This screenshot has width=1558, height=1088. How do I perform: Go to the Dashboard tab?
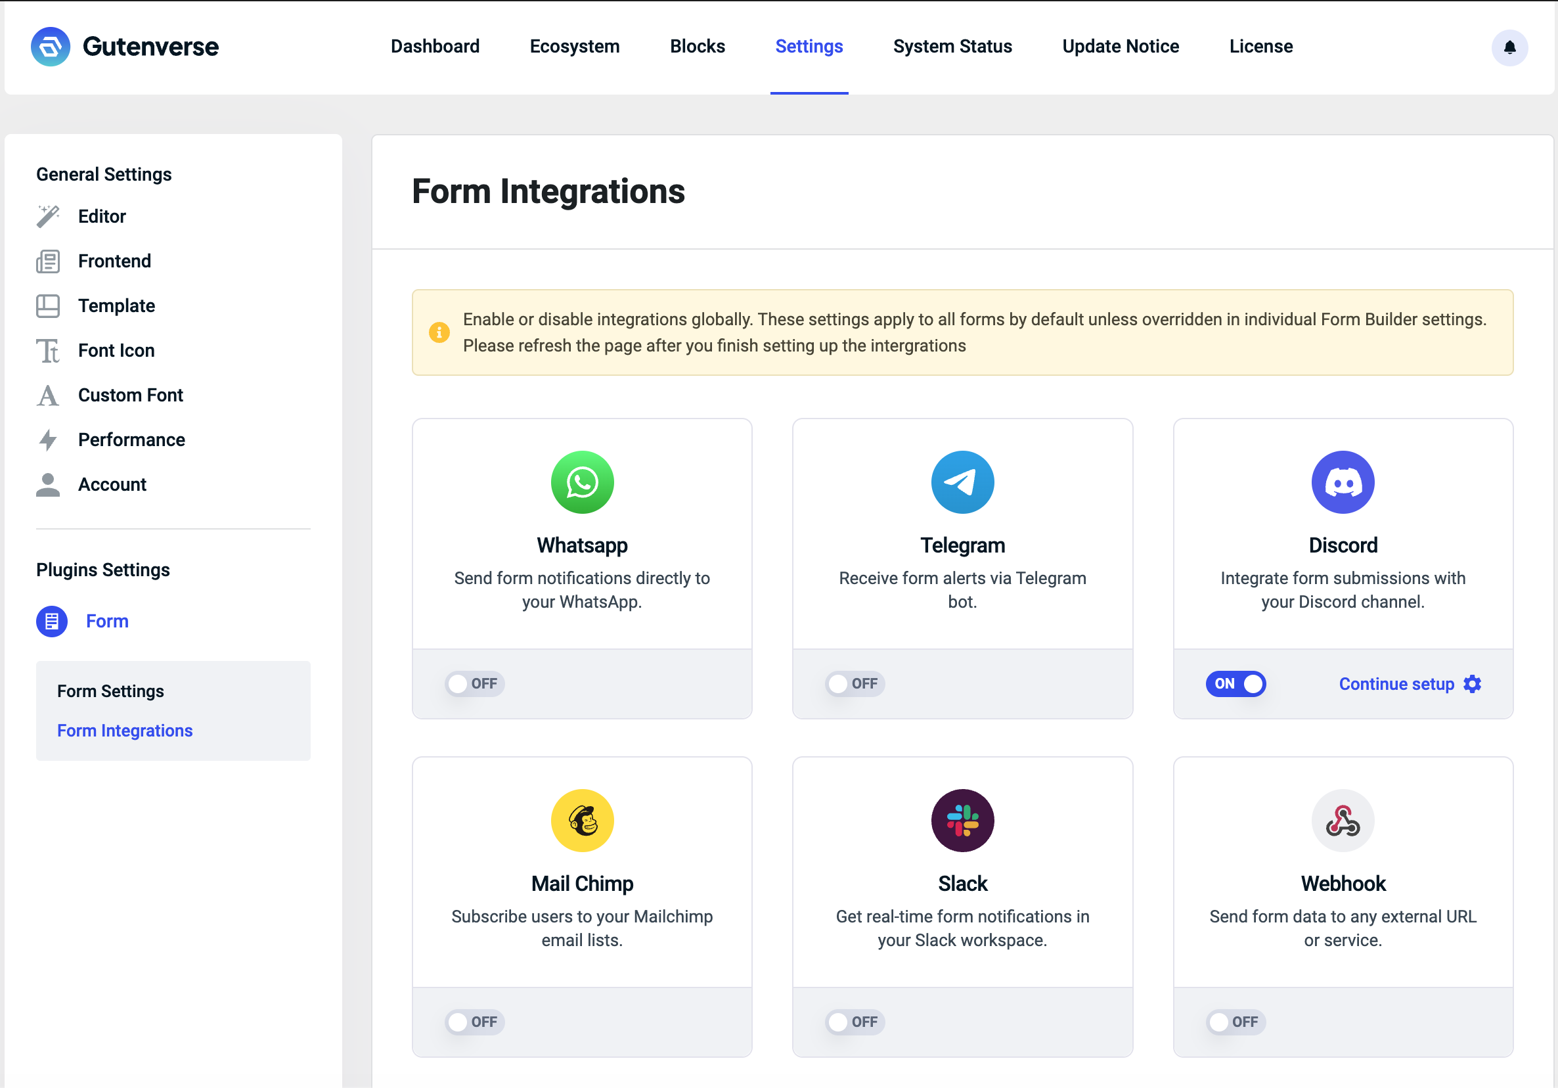(435, 46)
